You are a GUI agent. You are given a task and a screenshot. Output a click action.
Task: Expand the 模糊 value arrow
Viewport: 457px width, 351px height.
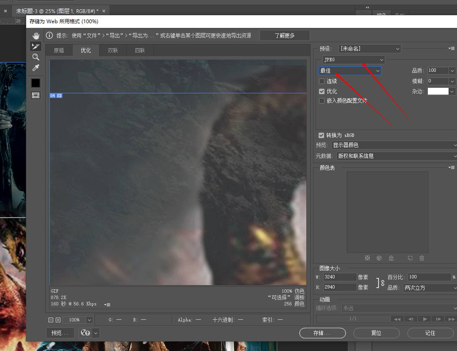[x=452, y=81]
